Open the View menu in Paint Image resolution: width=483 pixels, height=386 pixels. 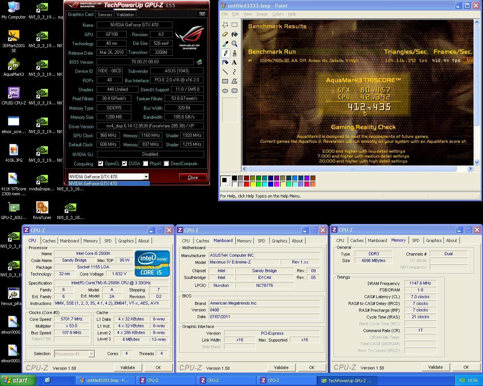pyautogui.click(x=248, y=14)
